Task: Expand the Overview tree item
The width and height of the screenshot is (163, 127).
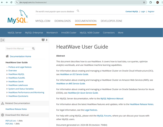Action: 7,71
